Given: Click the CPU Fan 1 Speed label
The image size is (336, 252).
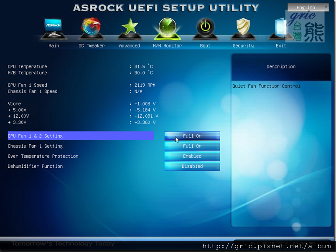Looking at the screenshot, I should coord(27,85).
